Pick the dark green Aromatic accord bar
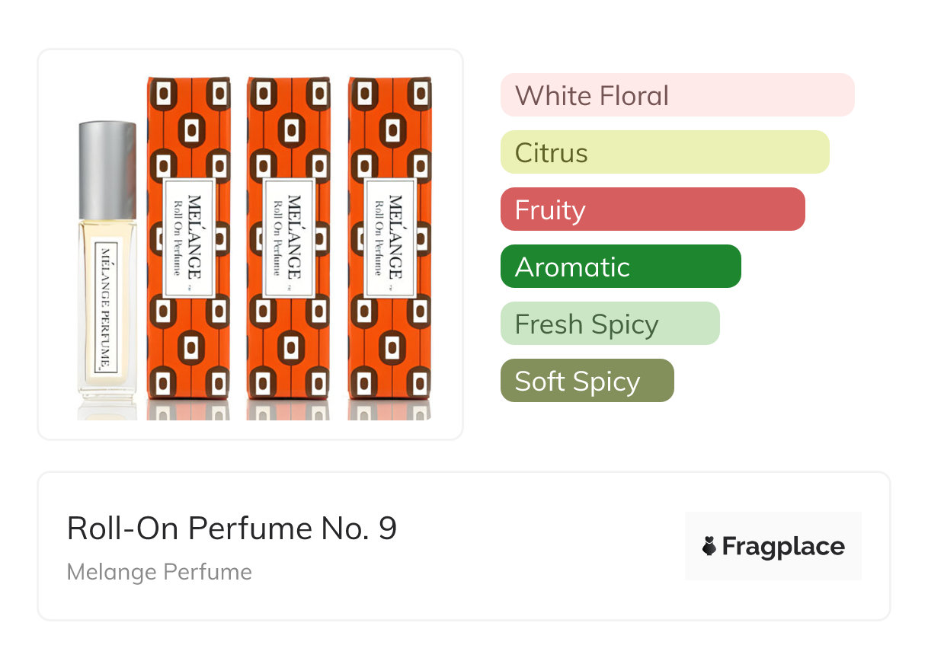The image size is (928, 658). [x=620, y=267]
